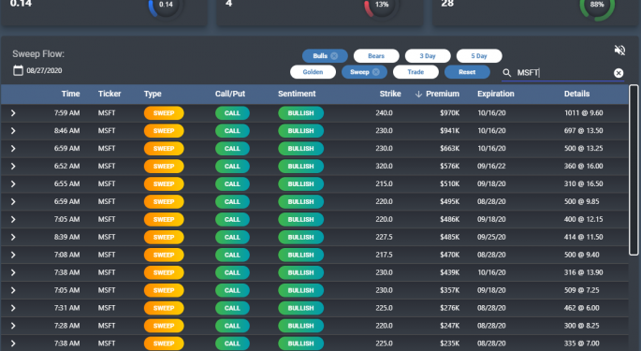Expand the 6:52 AM row chevron
The width and height of the screenshot is (641, 351).
click(13, 166)
